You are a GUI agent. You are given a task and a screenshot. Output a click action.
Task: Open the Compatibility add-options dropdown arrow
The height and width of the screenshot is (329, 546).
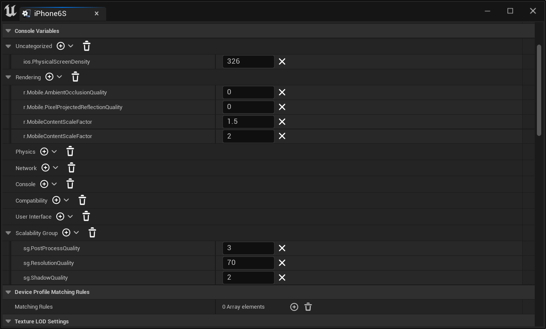click(x=66, y=200)
